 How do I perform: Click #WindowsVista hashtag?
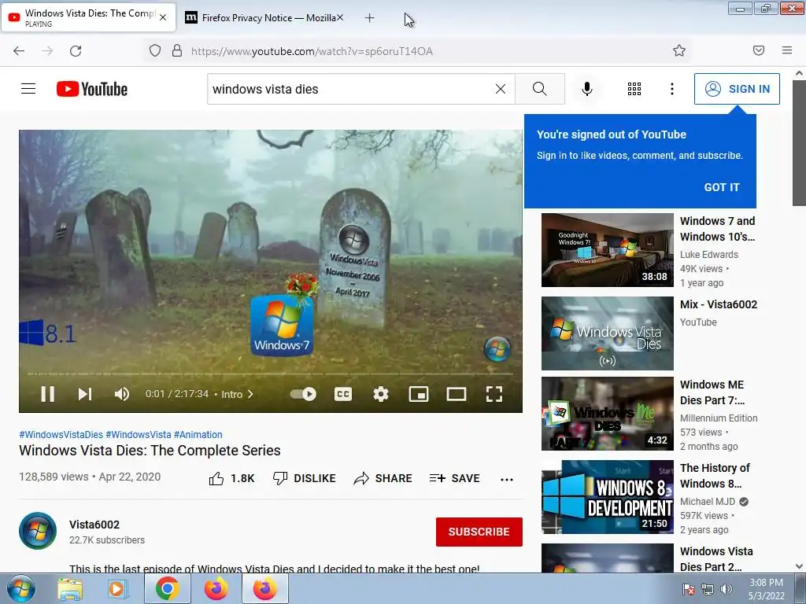click(139, 434)
